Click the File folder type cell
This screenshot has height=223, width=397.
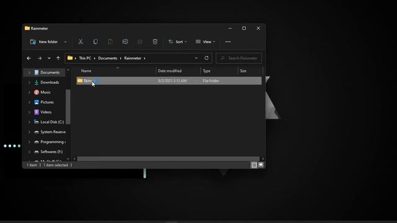(x=211, y=81)
